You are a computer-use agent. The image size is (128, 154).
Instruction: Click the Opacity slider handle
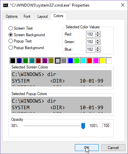point(83,126)
